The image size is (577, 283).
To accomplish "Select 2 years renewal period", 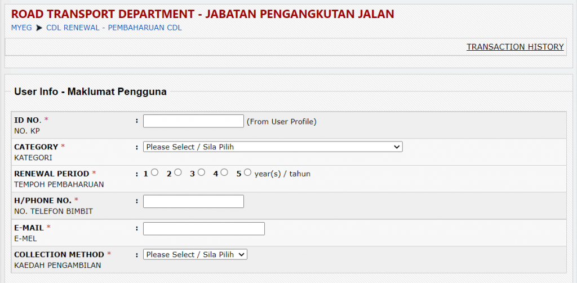I will tap(178, 173).
